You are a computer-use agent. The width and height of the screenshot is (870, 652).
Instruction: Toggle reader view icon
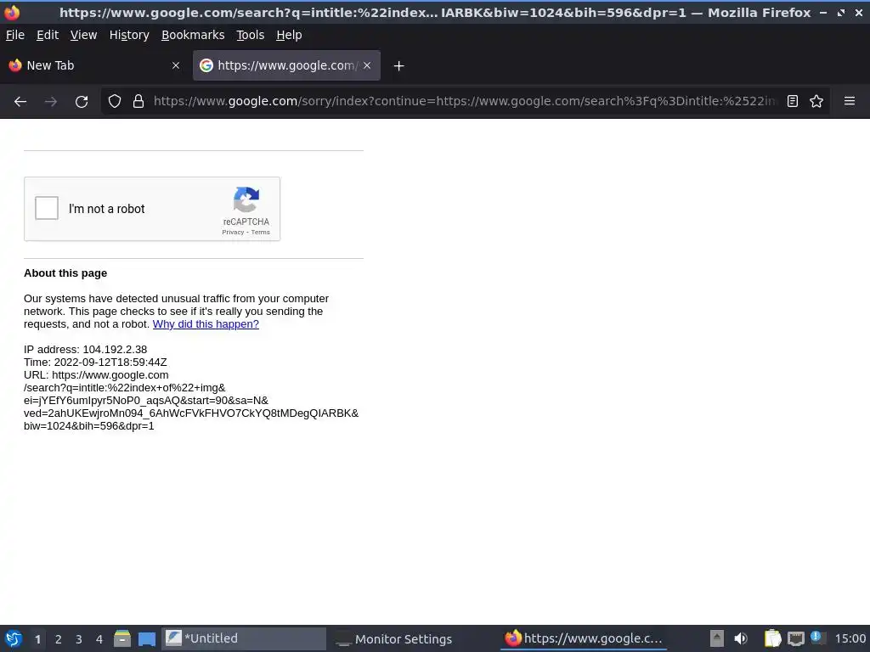tap(793, 102)
